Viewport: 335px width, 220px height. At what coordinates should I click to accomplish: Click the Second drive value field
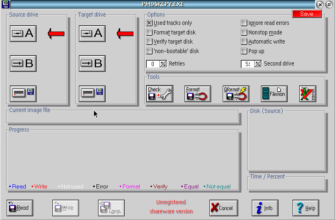click(x=248, y=64)
